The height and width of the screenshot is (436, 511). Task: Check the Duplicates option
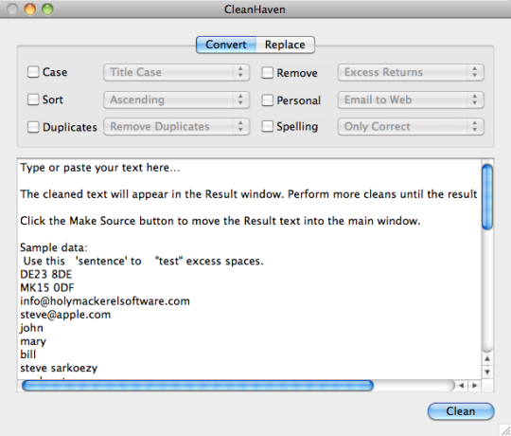tap(33, 127)
